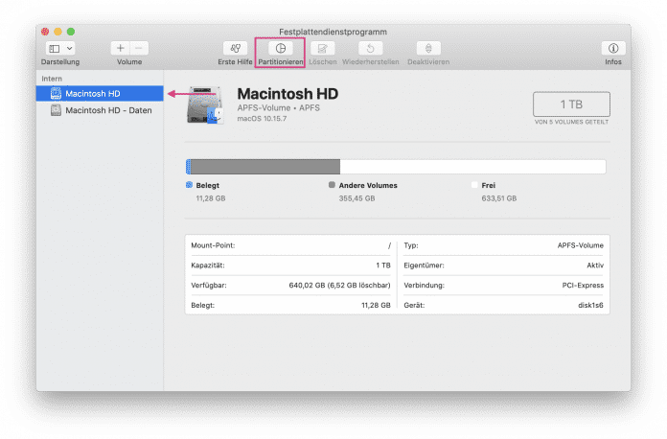Click the Intern sidebar section header
Viewport: 667px width, 439px height.
point(52,78)
